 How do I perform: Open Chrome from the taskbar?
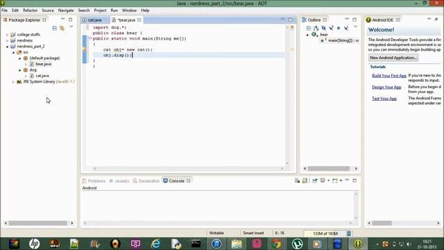click(277, 244)
